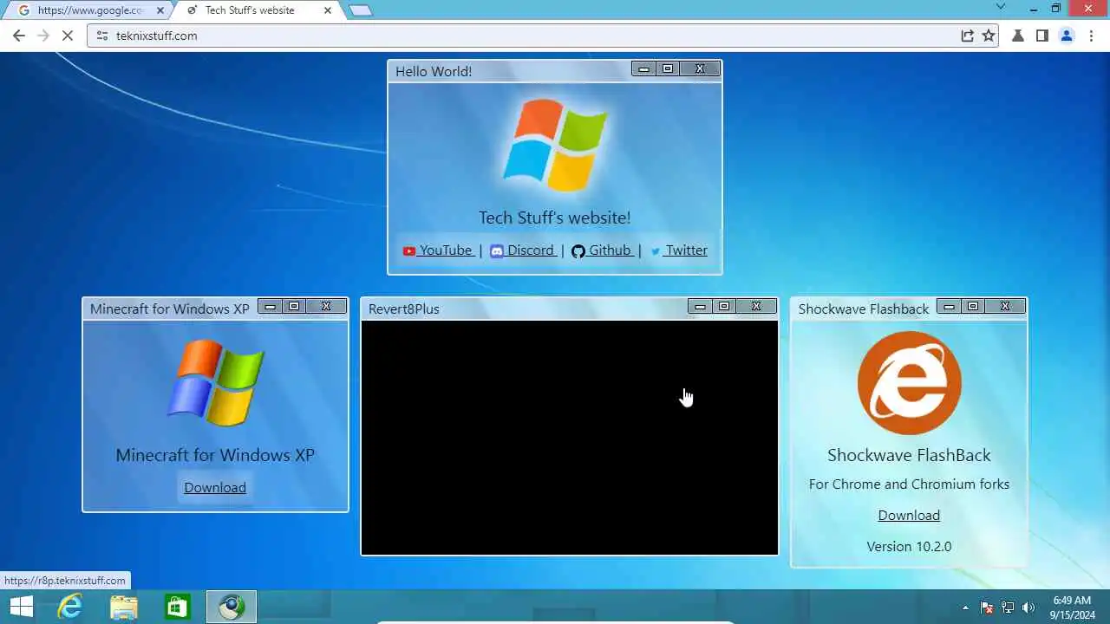Open the Chrome Labs flask icon
Image resolution: width=1110 pixels, height=624 pixels.
coord(1019,36)
